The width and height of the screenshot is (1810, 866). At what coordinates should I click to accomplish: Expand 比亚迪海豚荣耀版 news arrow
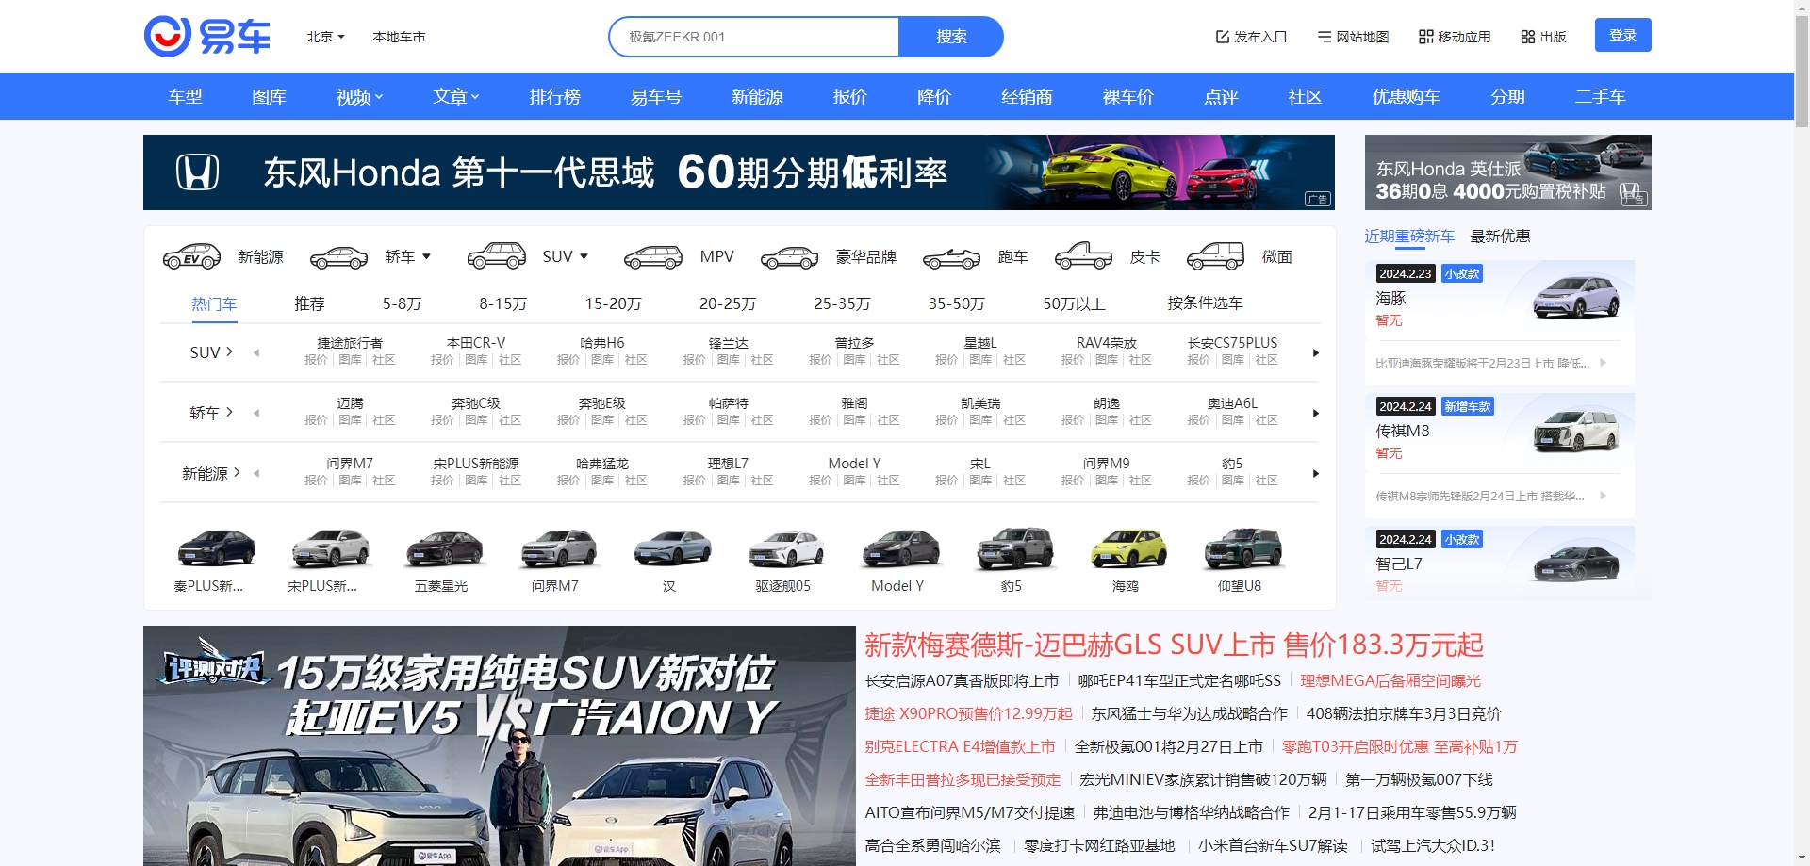1603,363
